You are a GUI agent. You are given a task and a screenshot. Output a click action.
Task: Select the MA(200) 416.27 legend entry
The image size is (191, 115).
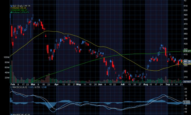point(20,10)
